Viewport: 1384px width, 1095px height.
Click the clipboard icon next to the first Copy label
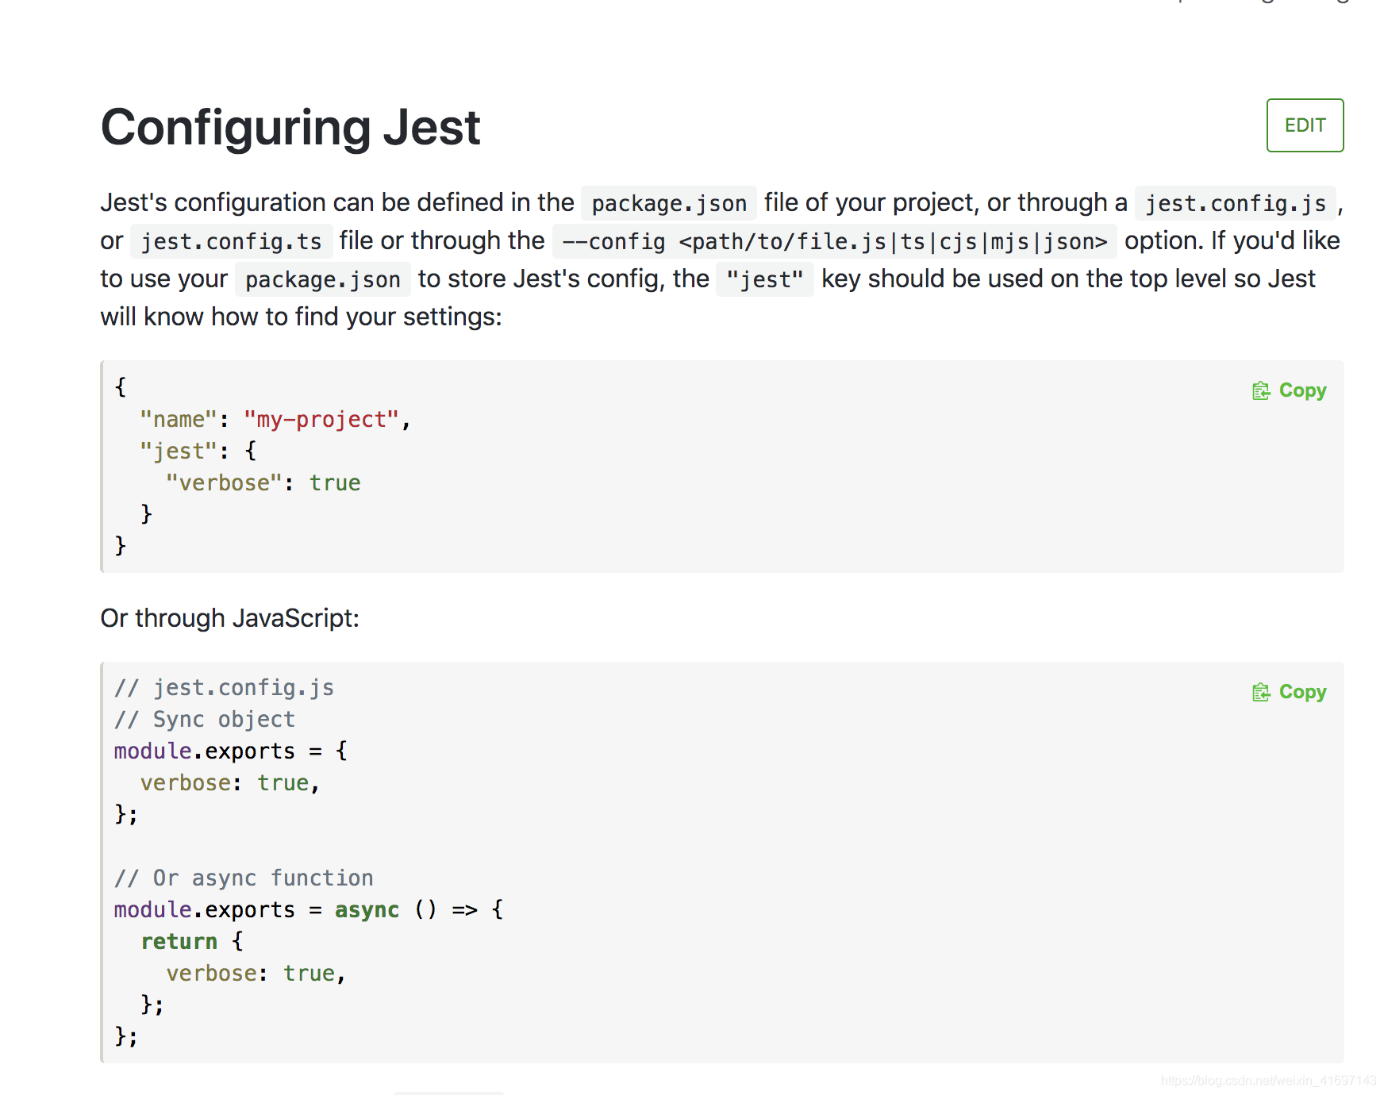click(1262, 390)
